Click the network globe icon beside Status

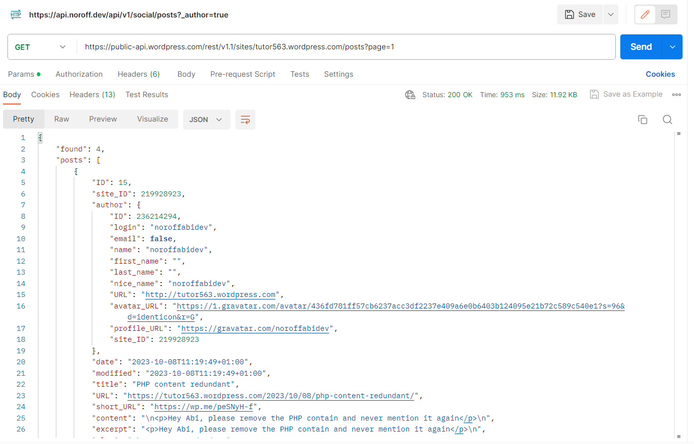pos(410,95)
